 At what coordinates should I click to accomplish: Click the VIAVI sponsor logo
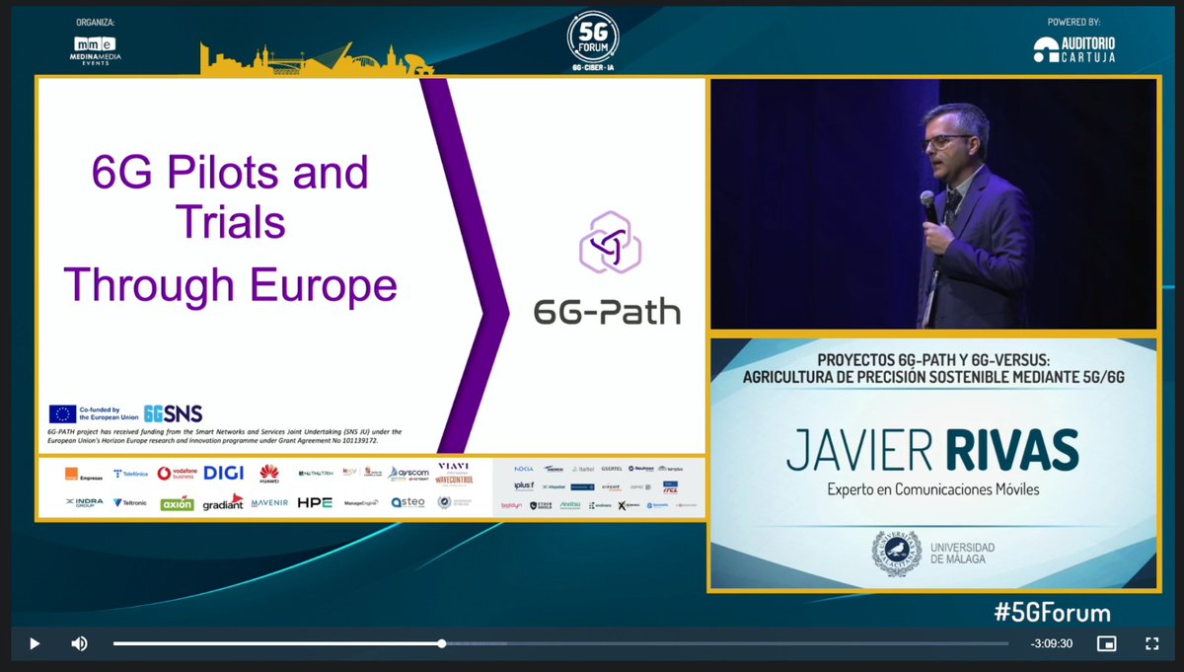pyautogui.click(x=453, y=466)
